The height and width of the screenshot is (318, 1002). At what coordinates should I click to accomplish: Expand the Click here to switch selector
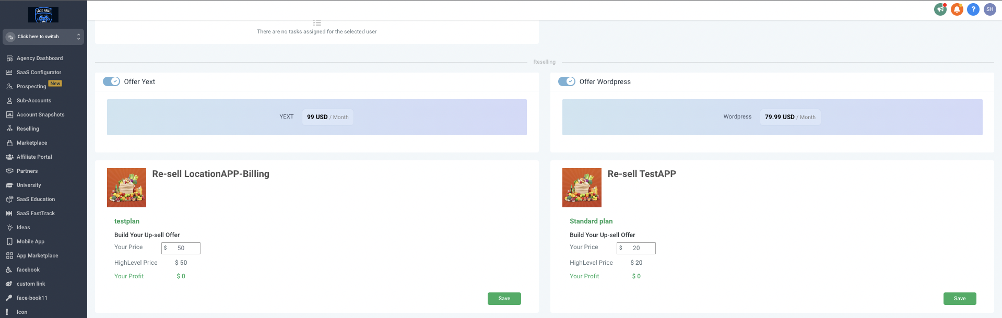43,37
